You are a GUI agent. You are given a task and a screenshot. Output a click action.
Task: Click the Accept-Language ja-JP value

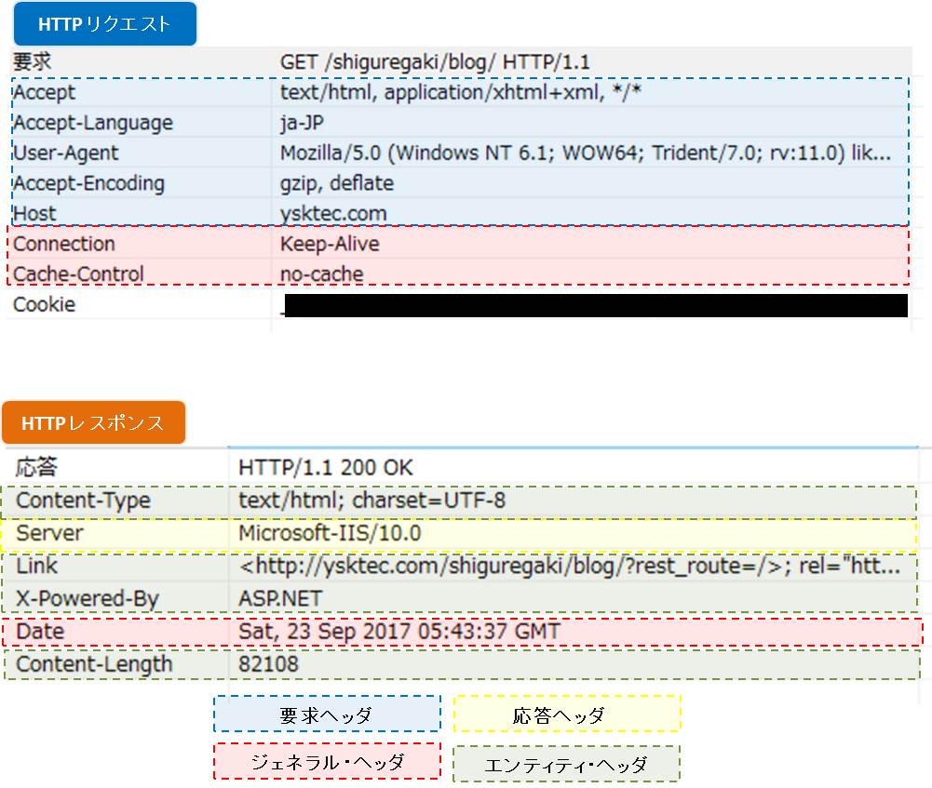(302, 123)
